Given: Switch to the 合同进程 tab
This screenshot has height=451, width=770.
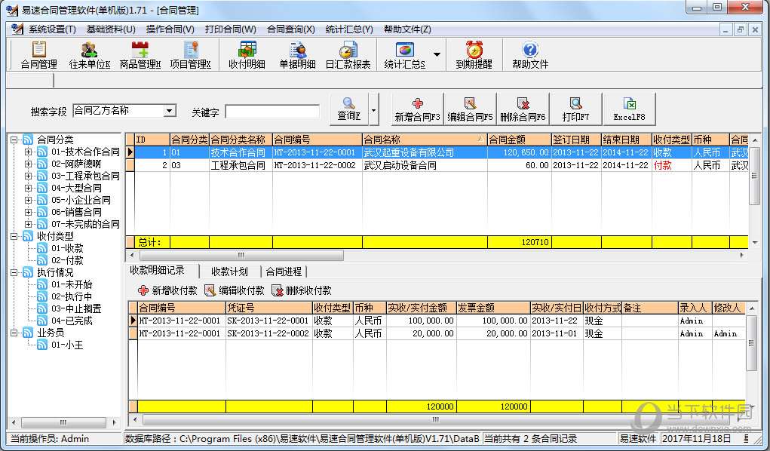Looking at the screenshot, I should (283, 272).
